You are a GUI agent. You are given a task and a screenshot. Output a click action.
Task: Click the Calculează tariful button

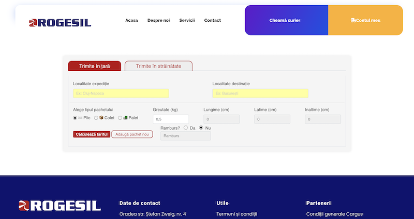pyautogui.click(x=92, y=134)
